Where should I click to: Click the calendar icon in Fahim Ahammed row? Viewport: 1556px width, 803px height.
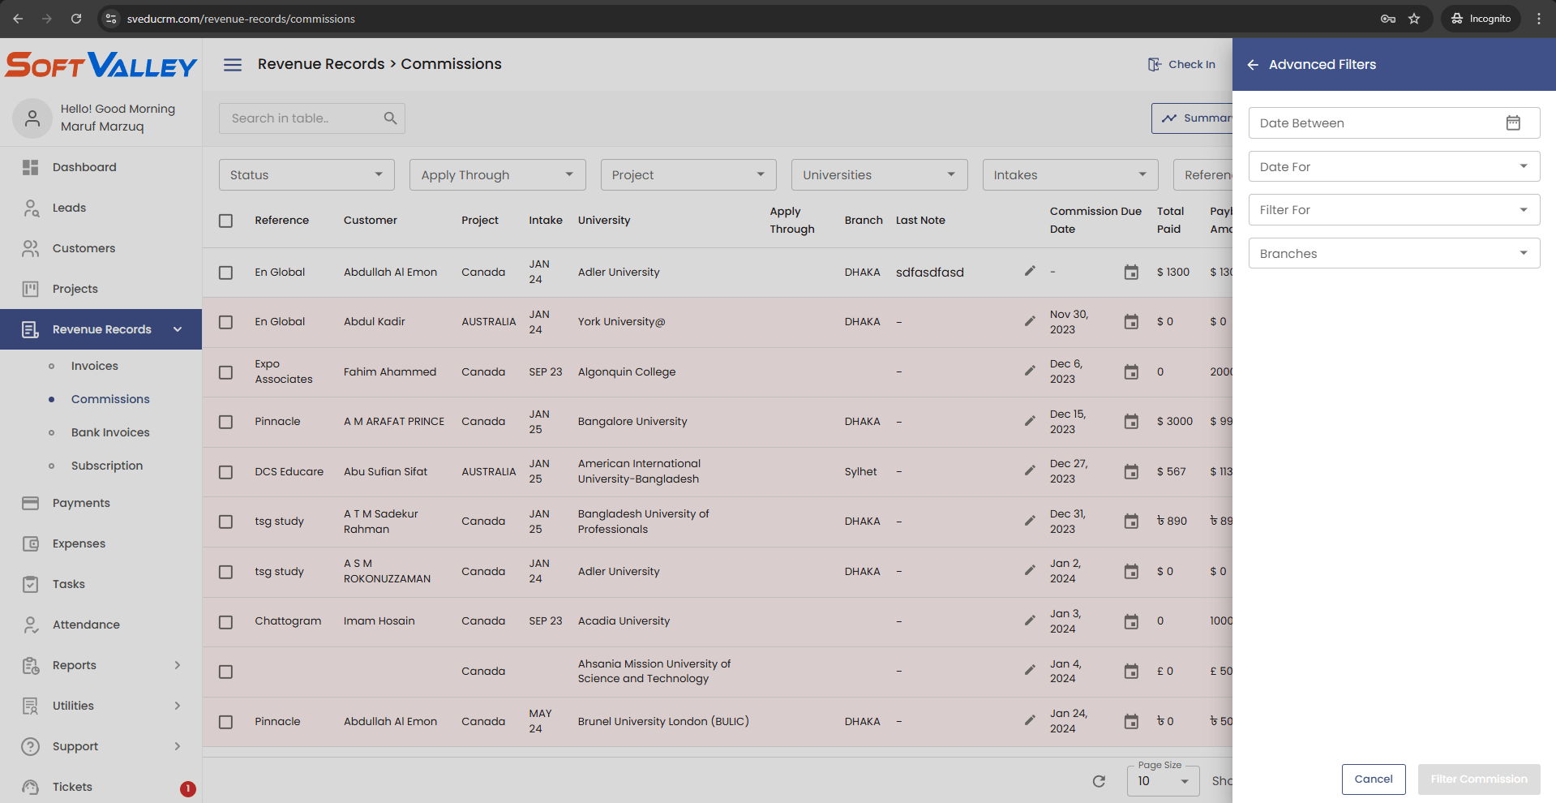(x=1130, y=372)
